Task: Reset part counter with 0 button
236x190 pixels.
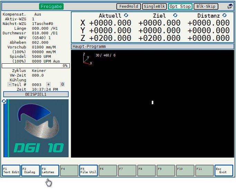Action: 63,84
